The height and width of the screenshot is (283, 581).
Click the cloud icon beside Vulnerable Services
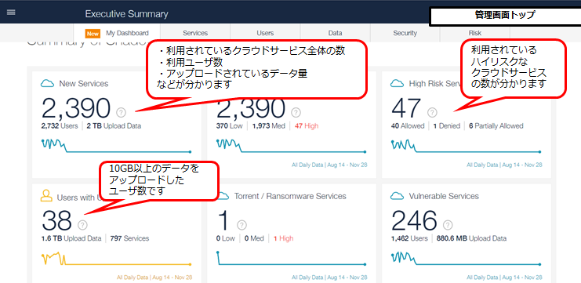click(x=398, y=196)
